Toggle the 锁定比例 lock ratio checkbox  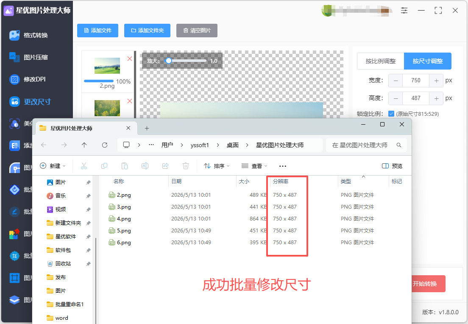(391, 114)
